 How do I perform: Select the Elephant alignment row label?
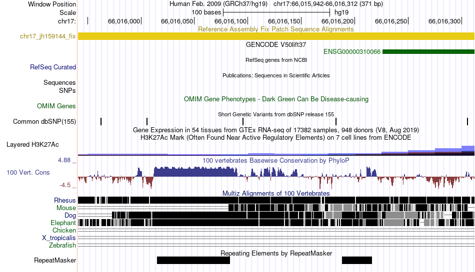(x=63, y=223)
